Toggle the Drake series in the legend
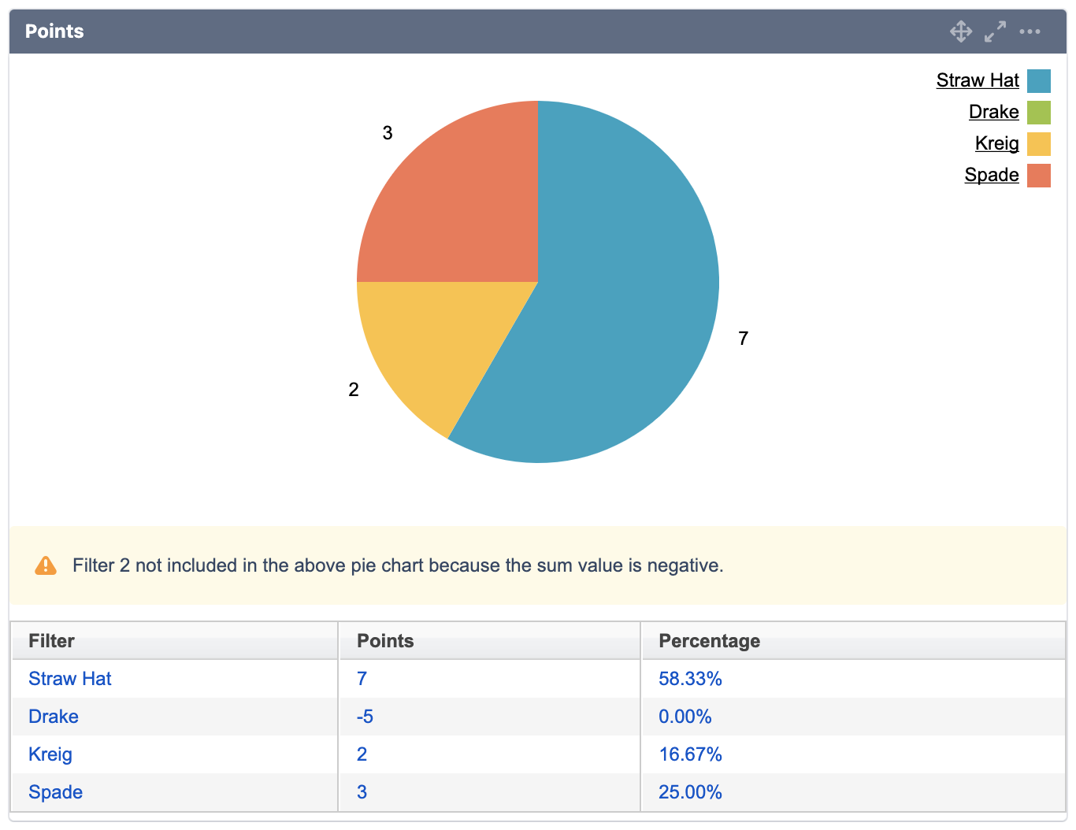1076x830 pixels. (x=993, y=112)
